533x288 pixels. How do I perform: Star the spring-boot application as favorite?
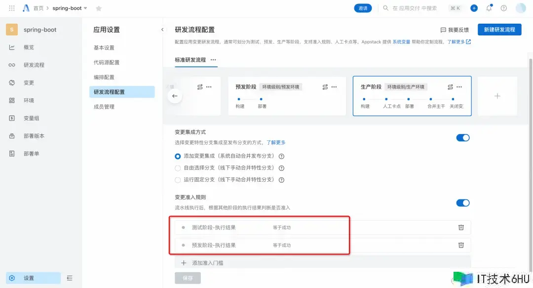click(99, 8)
